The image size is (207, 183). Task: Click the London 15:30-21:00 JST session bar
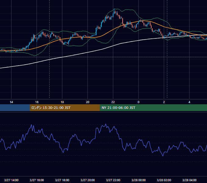coord(65,108)
